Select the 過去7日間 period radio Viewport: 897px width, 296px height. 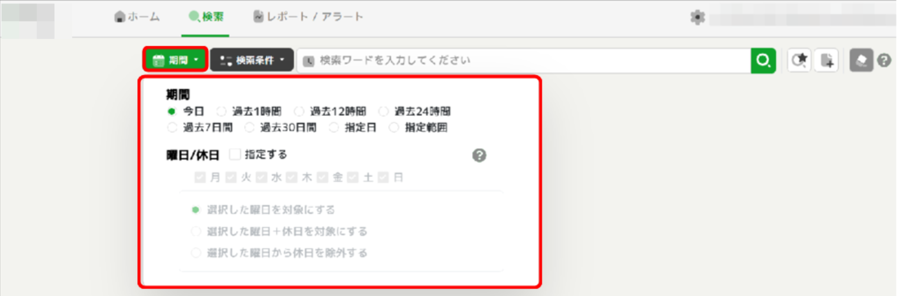[172, 127]
